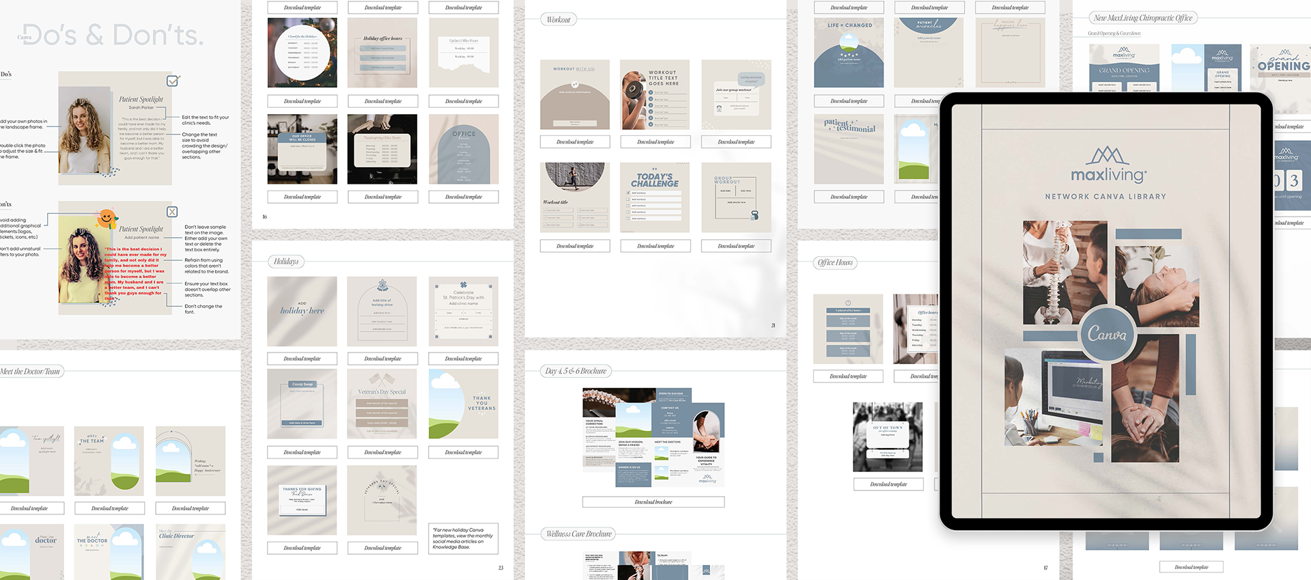This screenshot has height=580, width=1311.
Task: Download template under the runner Workout title card
Action: click(575, 246)
